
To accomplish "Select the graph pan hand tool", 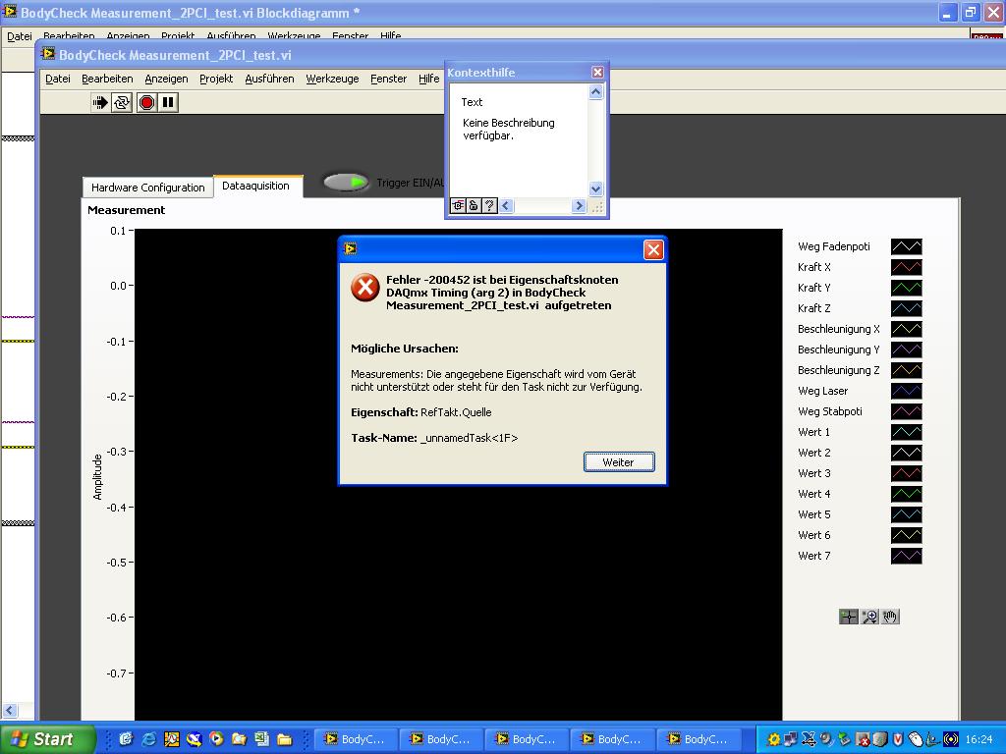I will pos(890,617).
